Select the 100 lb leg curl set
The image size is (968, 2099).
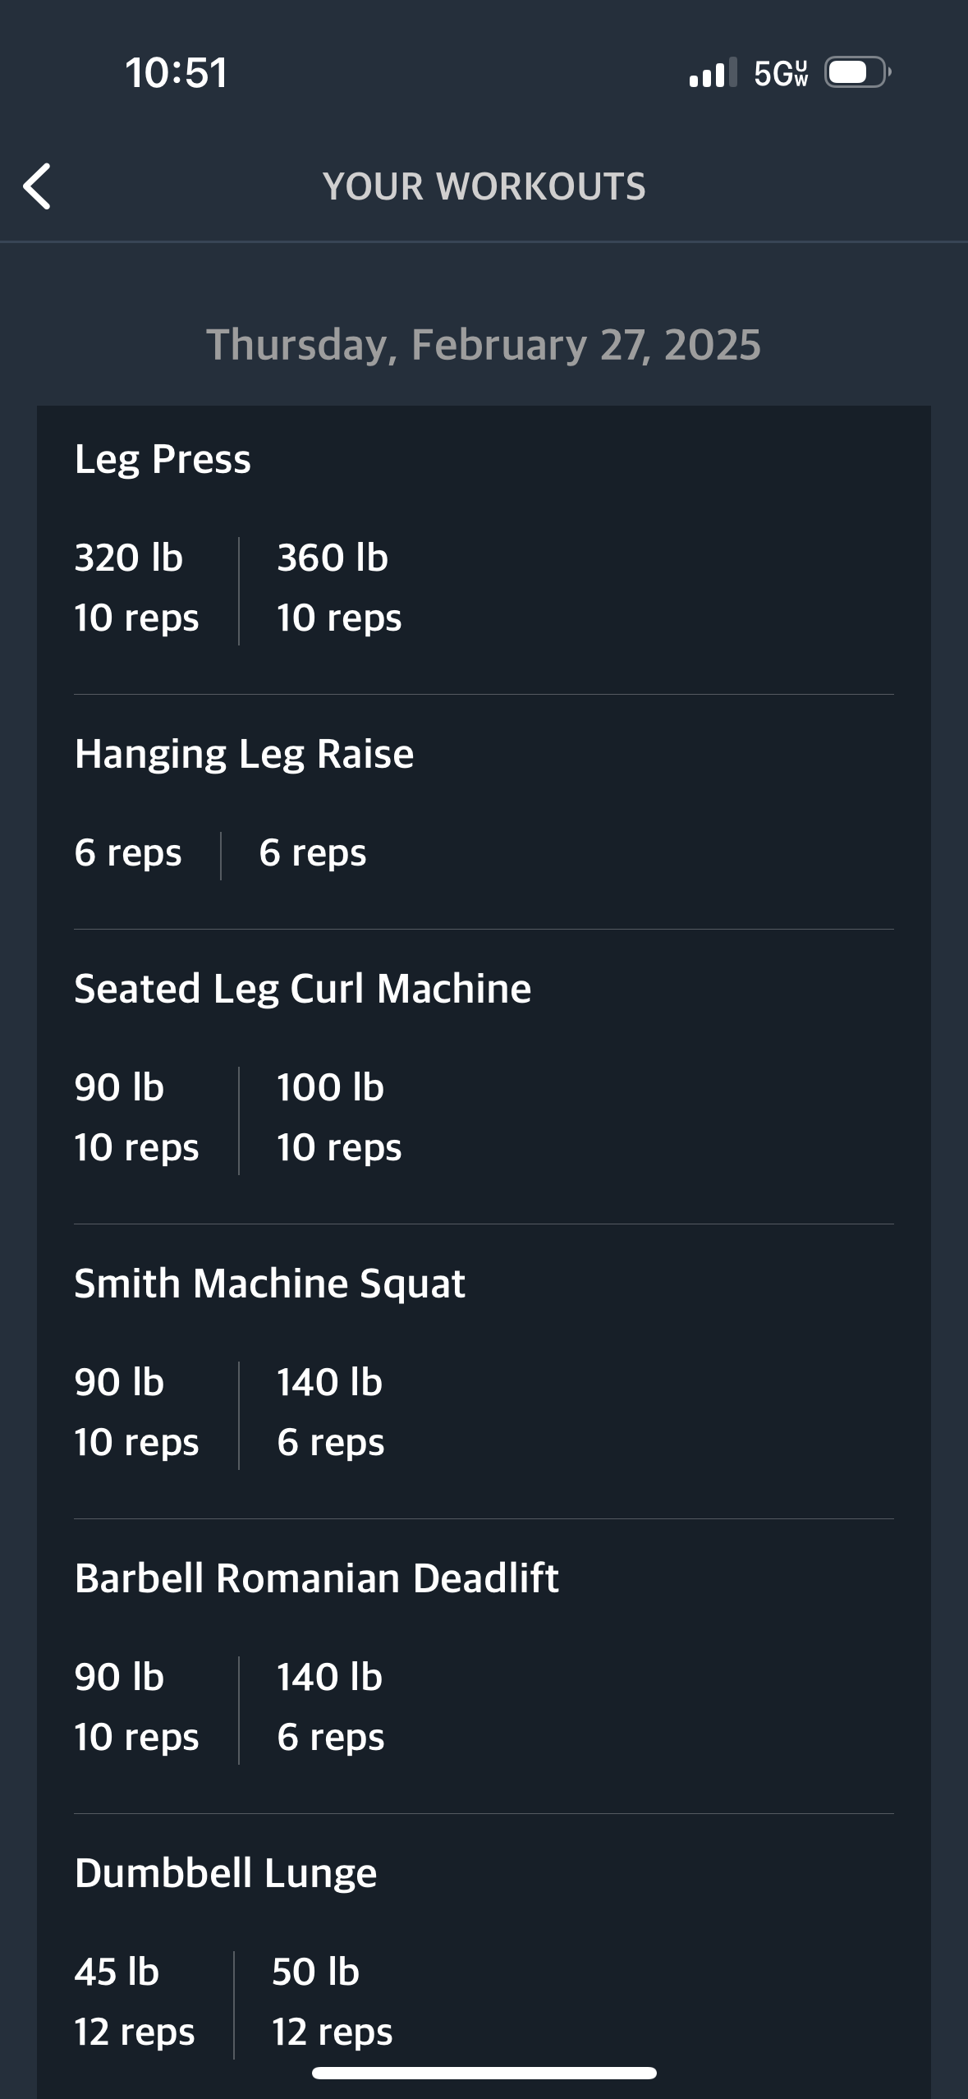(339, 1118)
